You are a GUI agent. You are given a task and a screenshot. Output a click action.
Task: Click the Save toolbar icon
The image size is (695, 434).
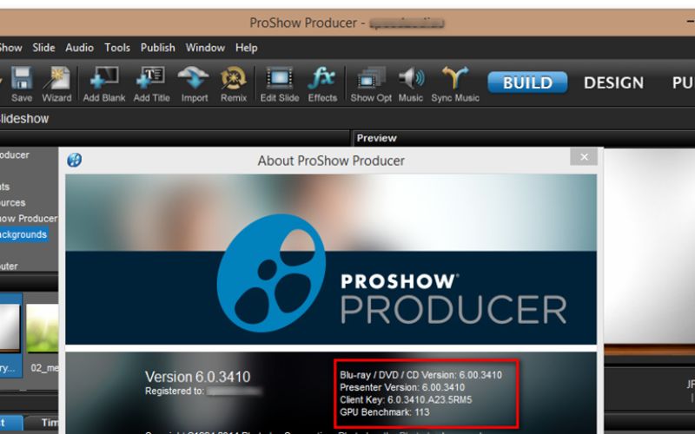pyautogui.click(x=21, y=84)
